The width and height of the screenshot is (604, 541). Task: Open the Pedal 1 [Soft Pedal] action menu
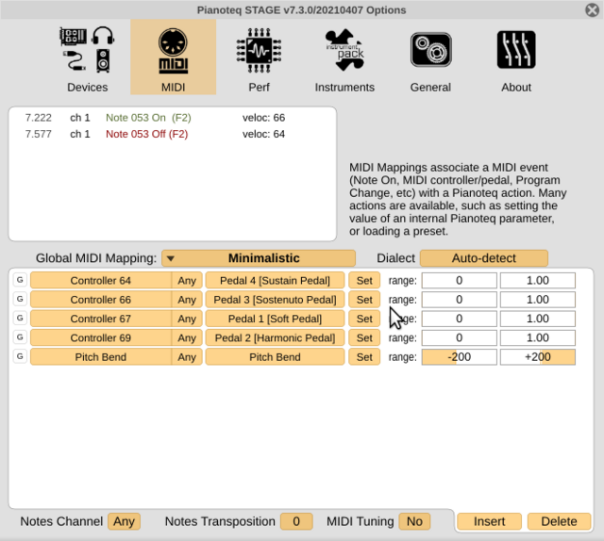275,319
